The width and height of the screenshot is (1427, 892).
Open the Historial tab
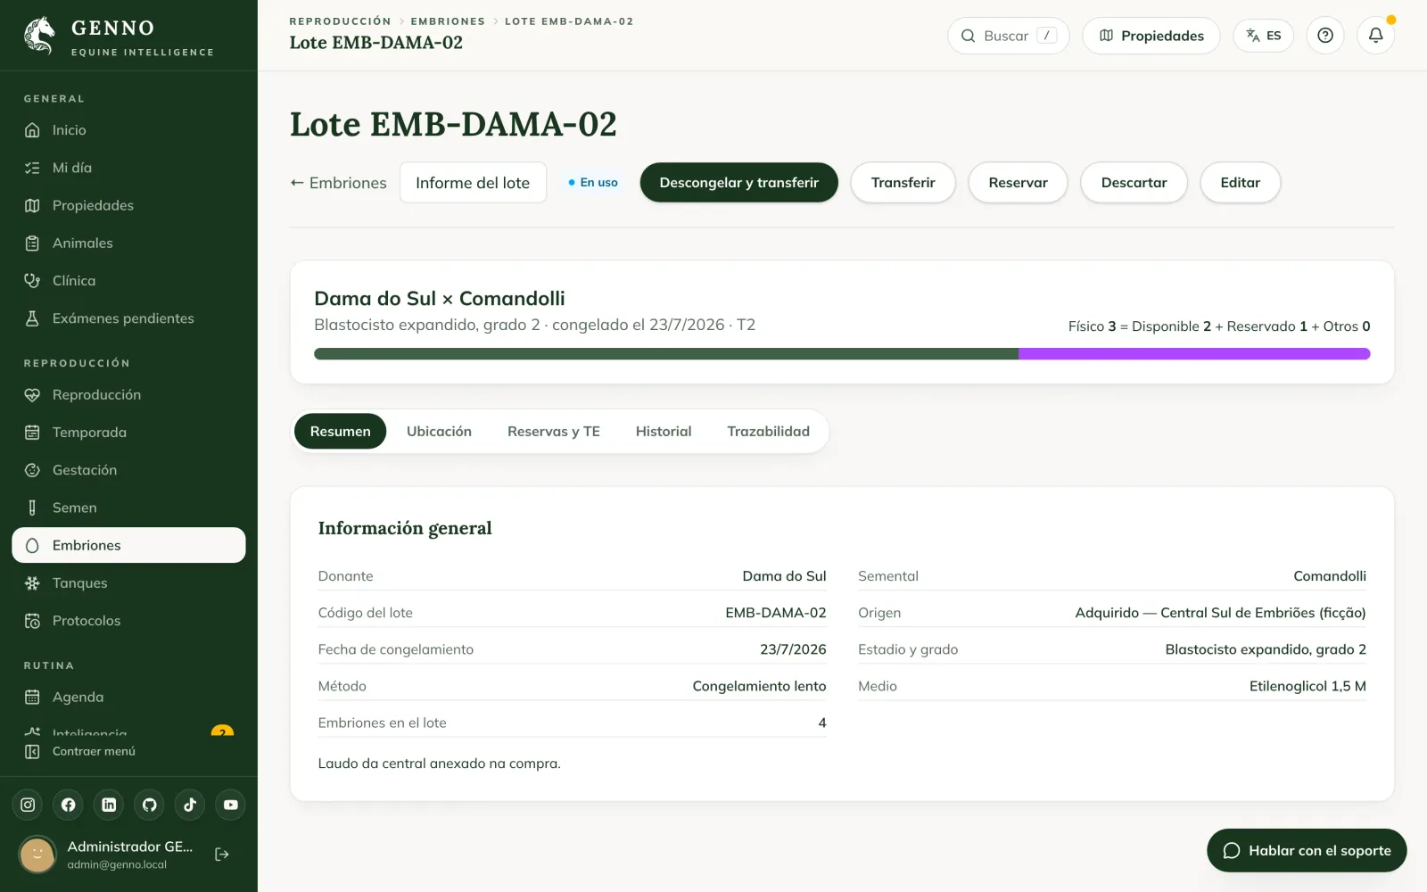[x=664, y=432]
